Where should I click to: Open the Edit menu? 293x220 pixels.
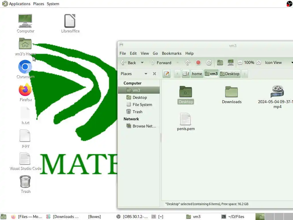[133, 53]
